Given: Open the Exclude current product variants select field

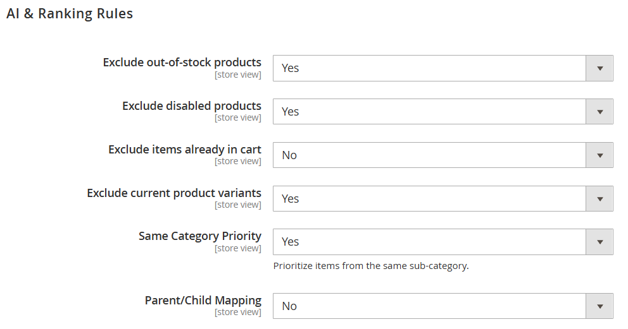Looking at the screenshot, I should (x=443, y=199).
